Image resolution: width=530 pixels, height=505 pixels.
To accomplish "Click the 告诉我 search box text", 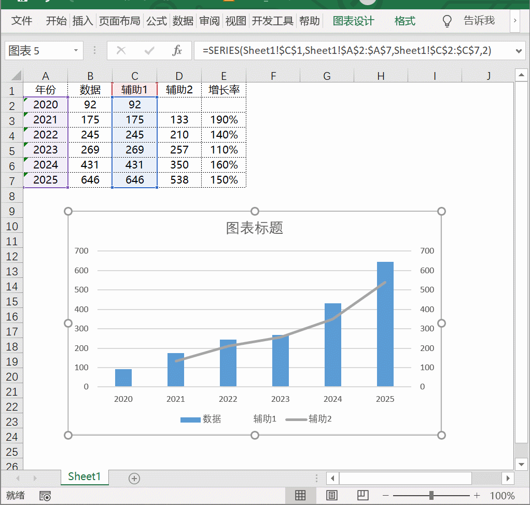I will click(479, 21).
